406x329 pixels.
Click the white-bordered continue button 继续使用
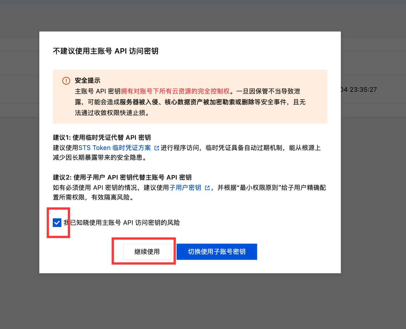pyautogui.click(x=147, y=252)
